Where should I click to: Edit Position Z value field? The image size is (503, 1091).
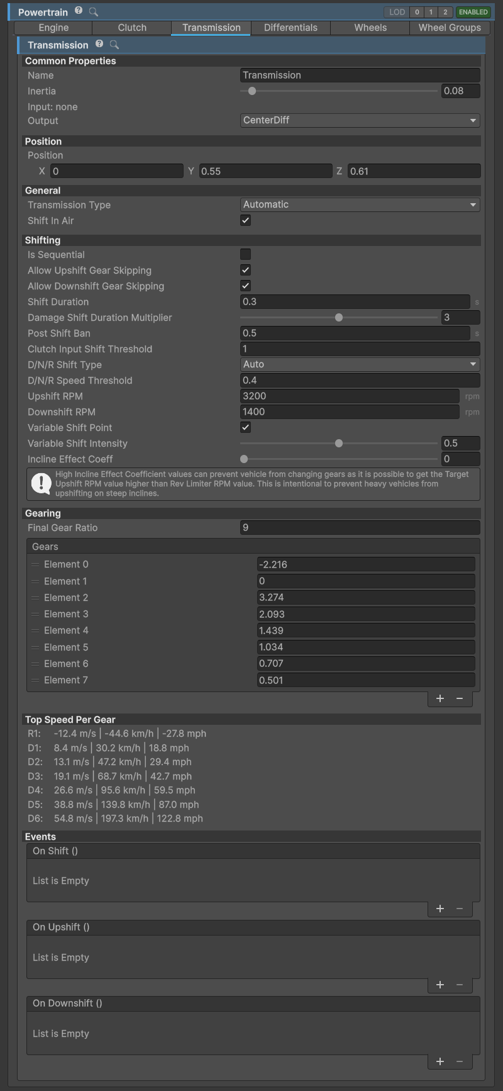tap(414, 171)
